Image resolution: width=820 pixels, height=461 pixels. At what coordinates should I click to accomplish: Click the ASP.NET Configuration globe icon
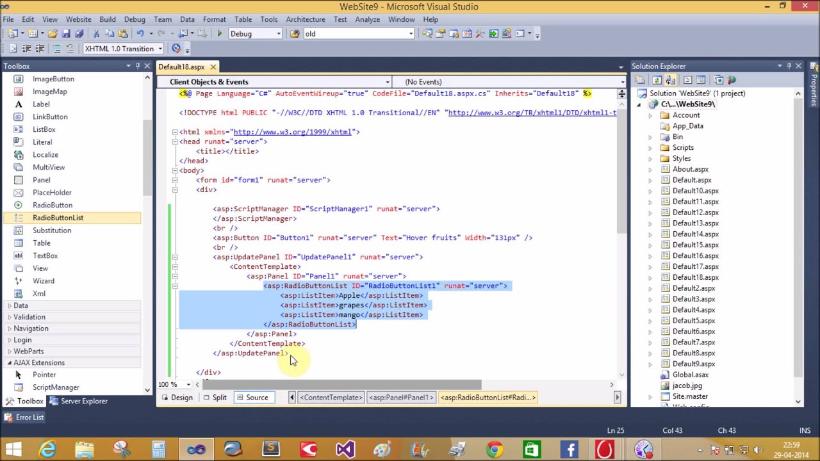pyautogui.click(x=732, y=80)
